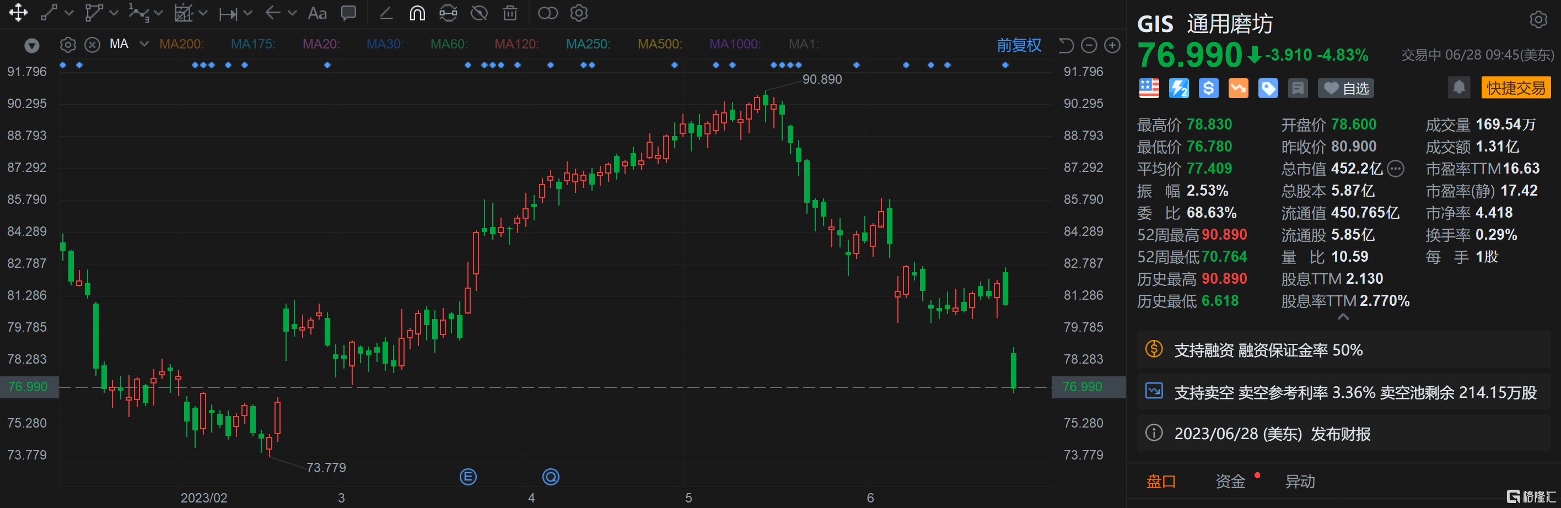1561x508 pixels.
Task: Open the 前复权 adjustment selector
Action: pos(1019,45)
